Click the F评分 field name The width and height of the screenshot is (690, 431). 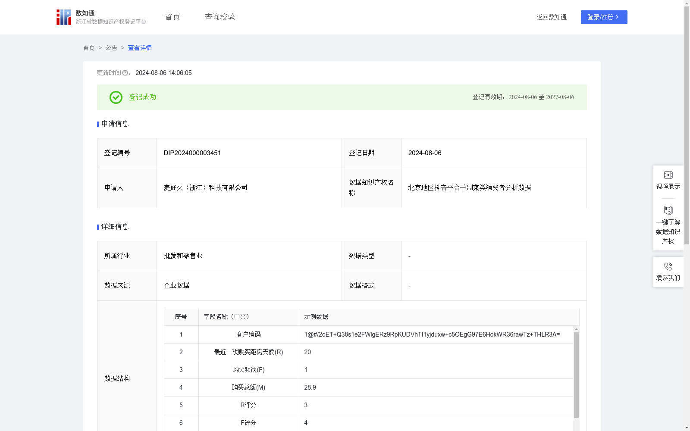click(248, 423)
